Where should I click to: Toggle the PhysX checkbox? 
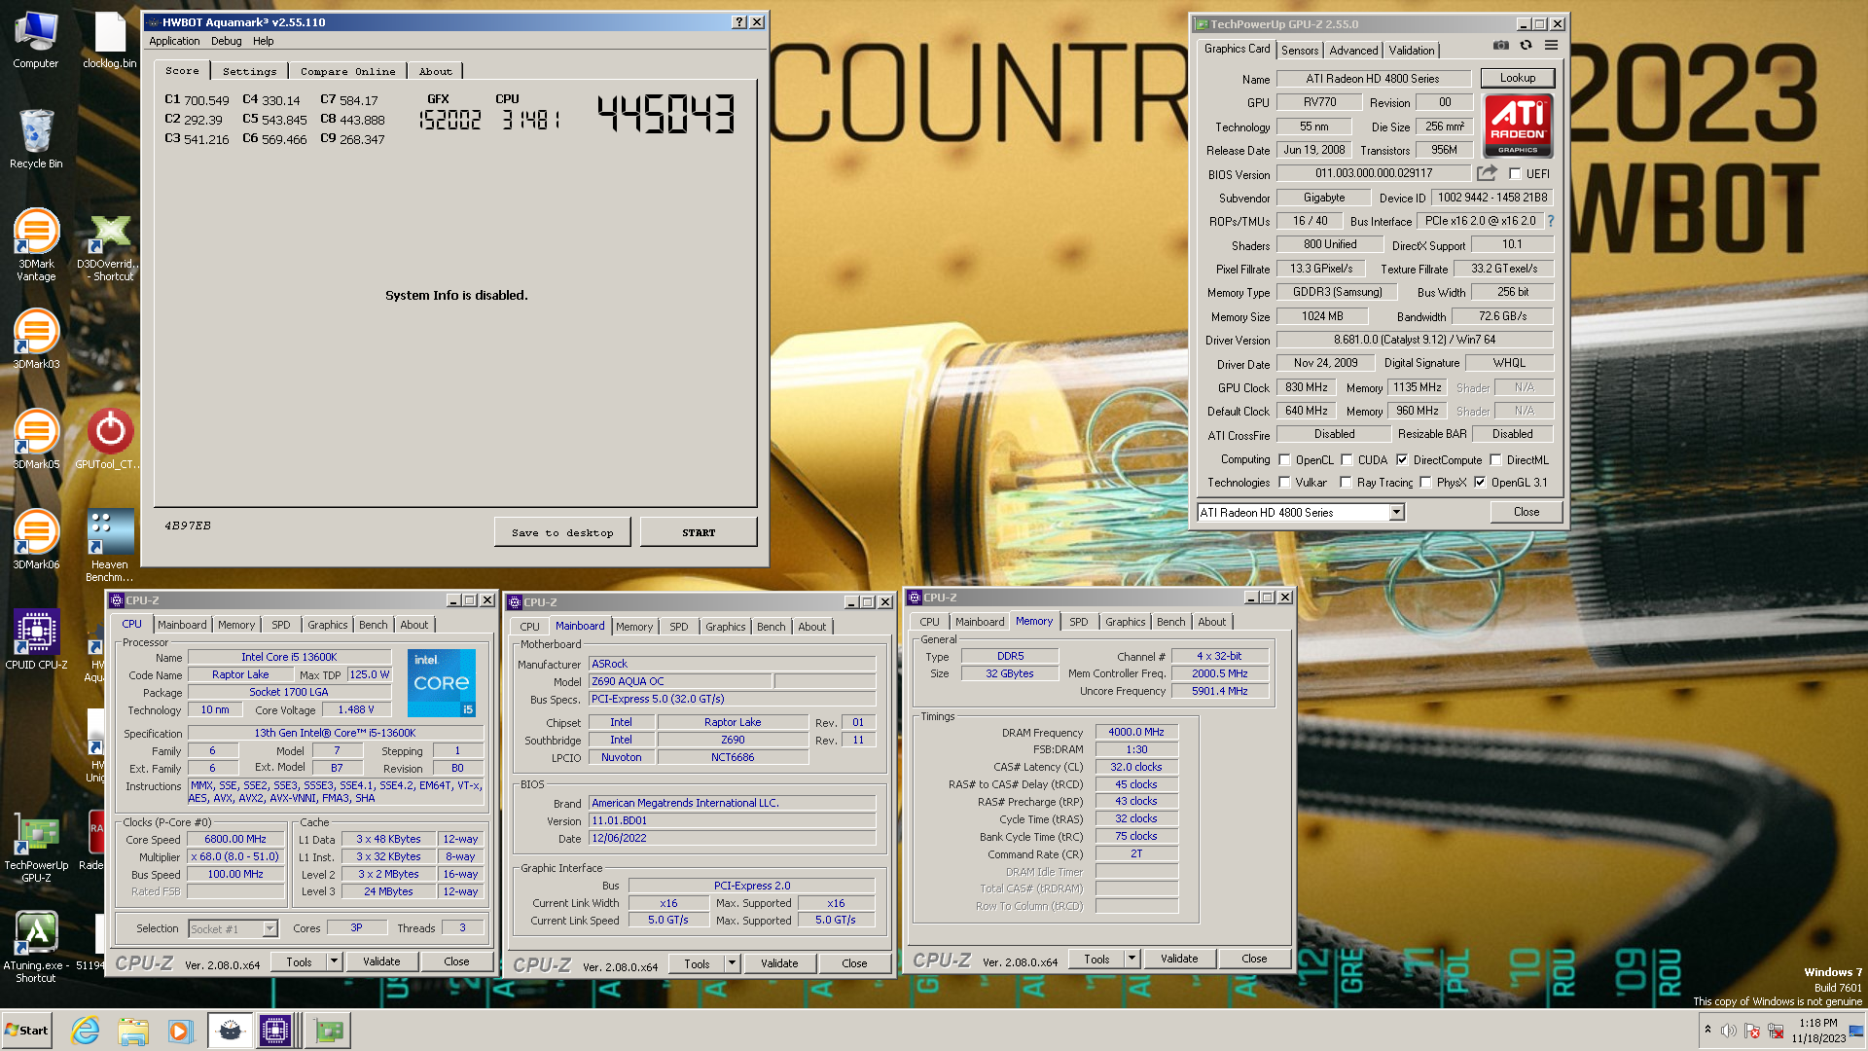tap(1425, 483)
